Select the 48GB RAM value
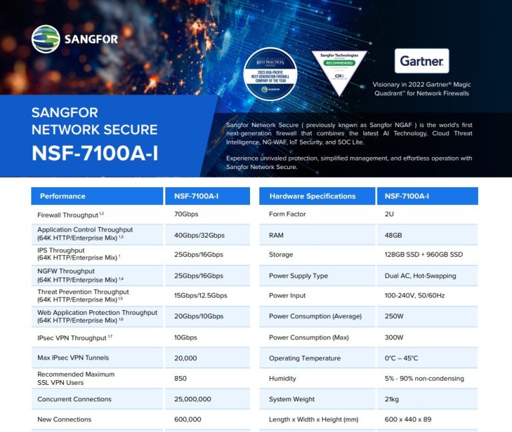 tap(392, 235)
